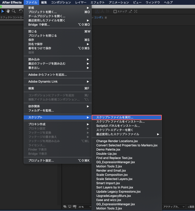Run Convert Selected Properties to Markers.jsx
This screenshot has height=211, width=195.
pos(127,145)
